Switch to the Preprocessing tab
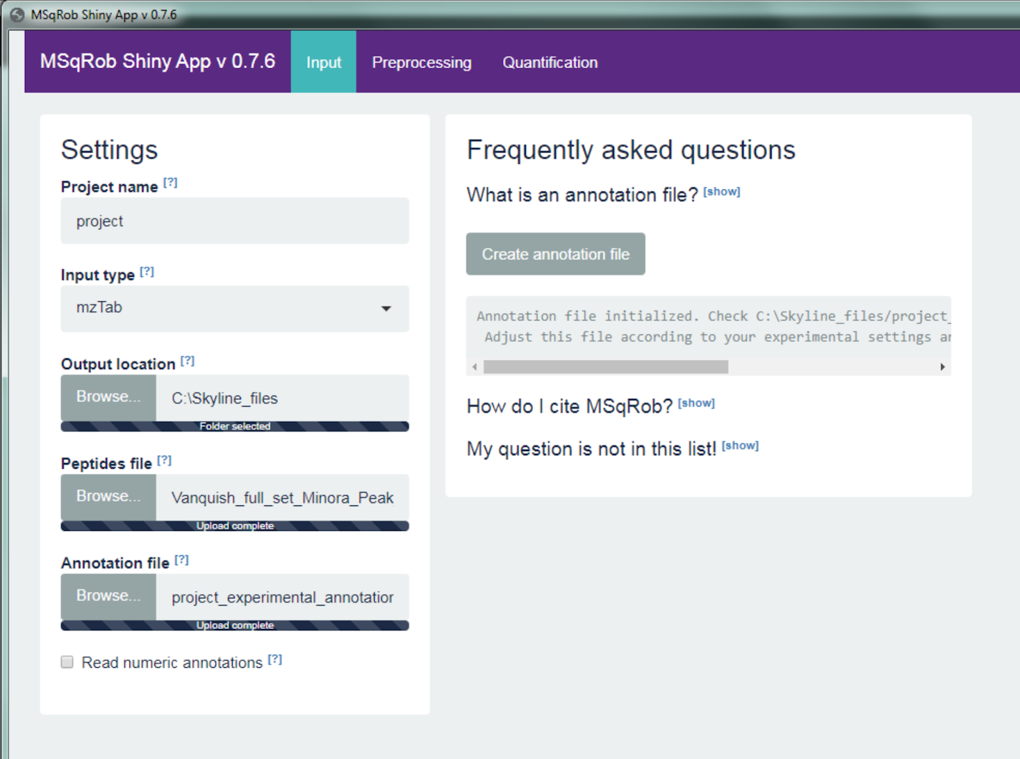1020x759 pixels. [421, 62]
